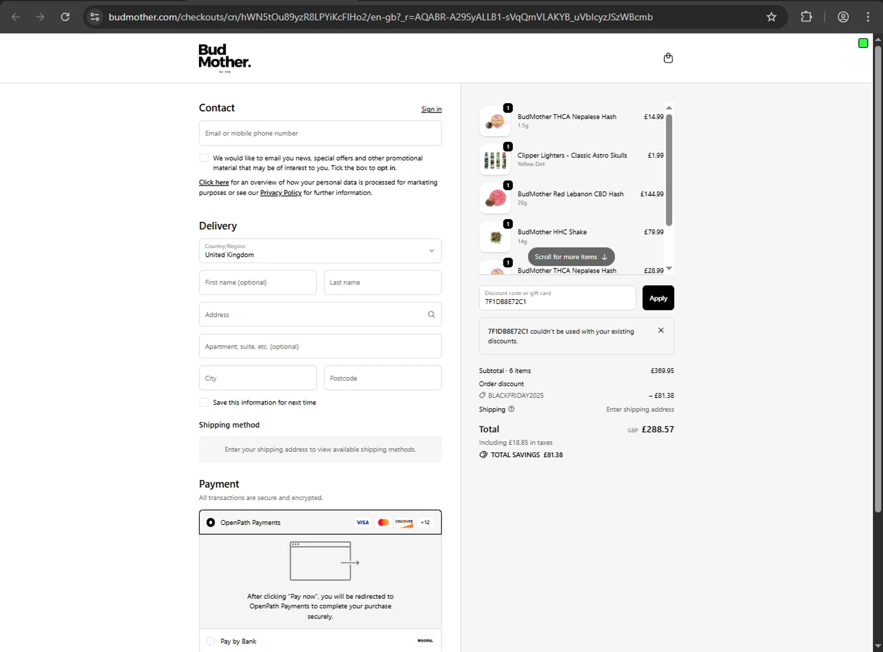
Task: Click the BudMother HHC Shake item name
Action: click(552, 232)
